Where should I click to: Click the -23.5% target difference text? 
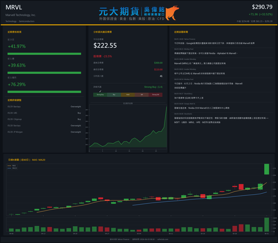point(107,56)
